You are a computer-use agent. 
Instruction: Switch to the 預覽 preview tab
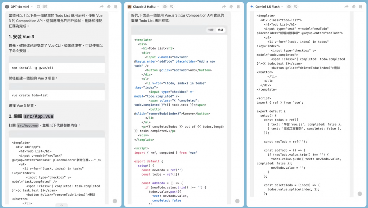click(211, 30)
